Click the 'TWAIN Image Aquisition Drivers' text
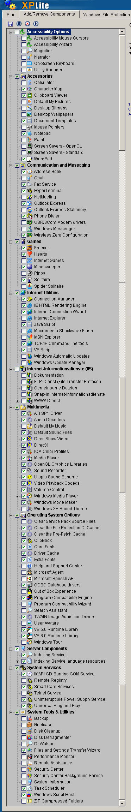The width and height of the screenshot is (131, 812). click(64, 617)
